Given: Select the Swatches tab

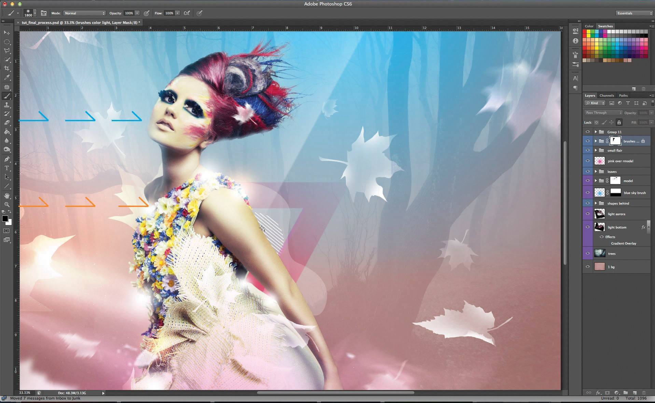Looking at the screenshot, I should [605, 26].
